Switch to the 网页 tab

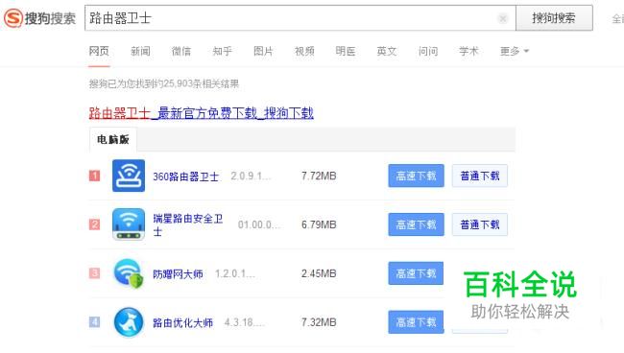tap(99, 51)
